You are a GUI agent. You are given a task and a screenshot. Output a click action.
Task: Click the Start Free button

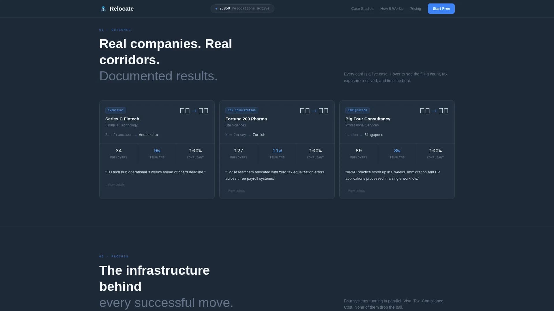441,9
